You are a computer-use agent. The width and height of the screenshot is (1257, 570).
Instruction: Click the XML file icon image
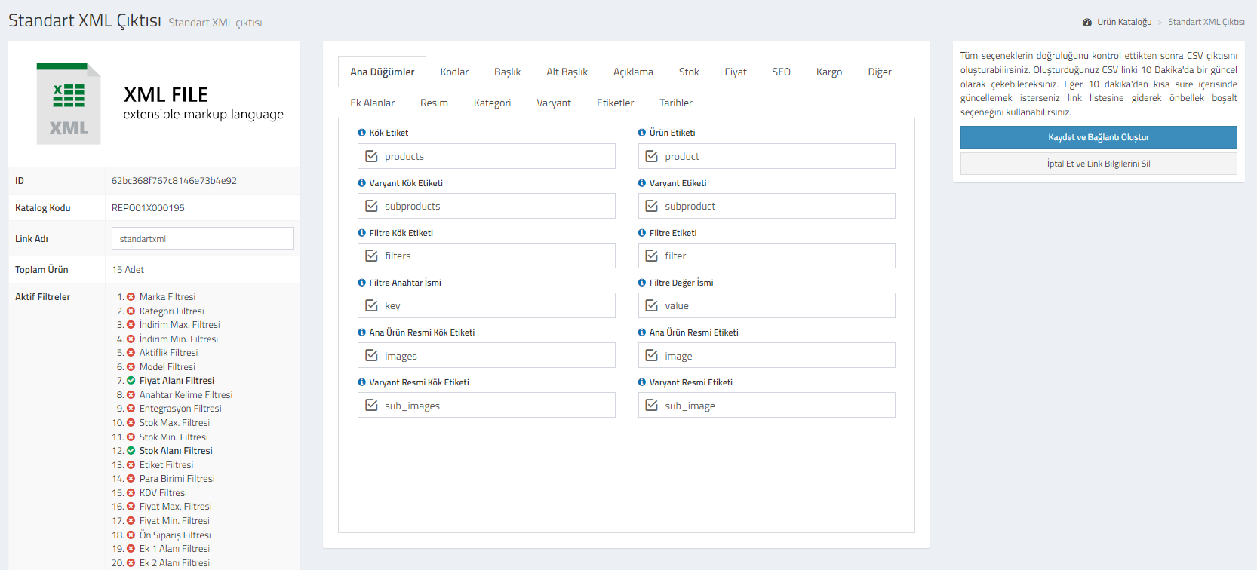[69, 103]
